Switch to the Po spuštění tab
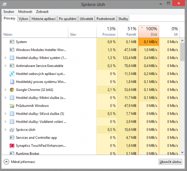 [68, 19]
